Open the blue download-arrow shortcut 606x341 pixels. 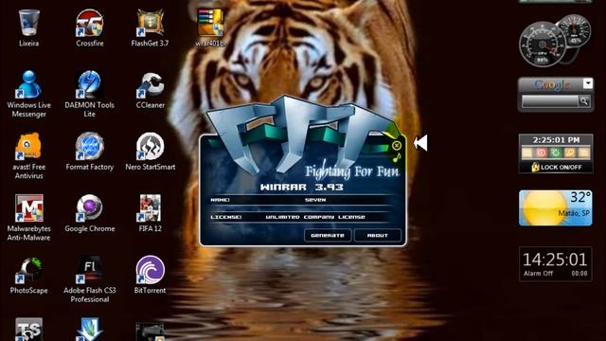90,330
